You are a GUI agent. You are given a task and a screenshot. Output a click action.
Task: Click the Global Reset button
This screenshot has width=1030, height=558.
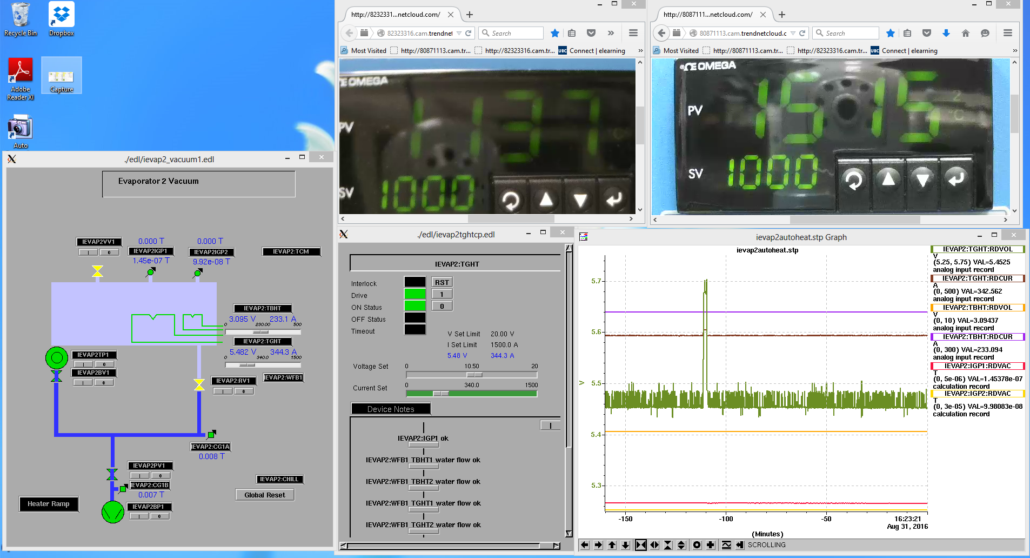265,495
